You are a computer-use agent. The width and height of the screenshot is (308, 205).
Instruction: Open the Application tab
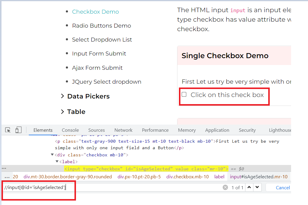[x=217, y=130]
